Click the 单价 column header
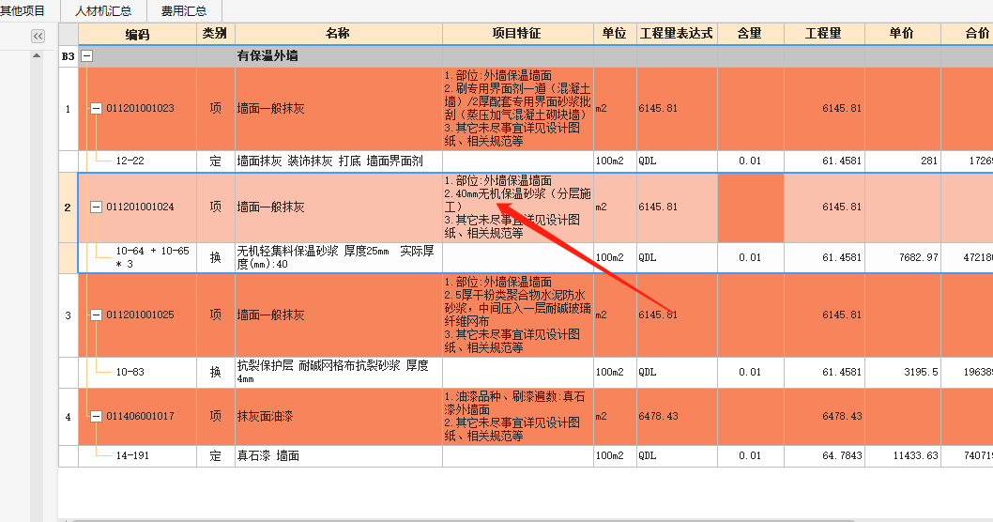Viewport: 993px width, 522px height. pyautogui.click(x=902, y=34)
